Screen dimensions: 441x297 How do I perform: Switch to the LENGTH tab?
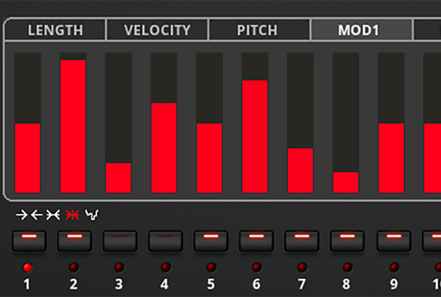click(x=55, y=30)
